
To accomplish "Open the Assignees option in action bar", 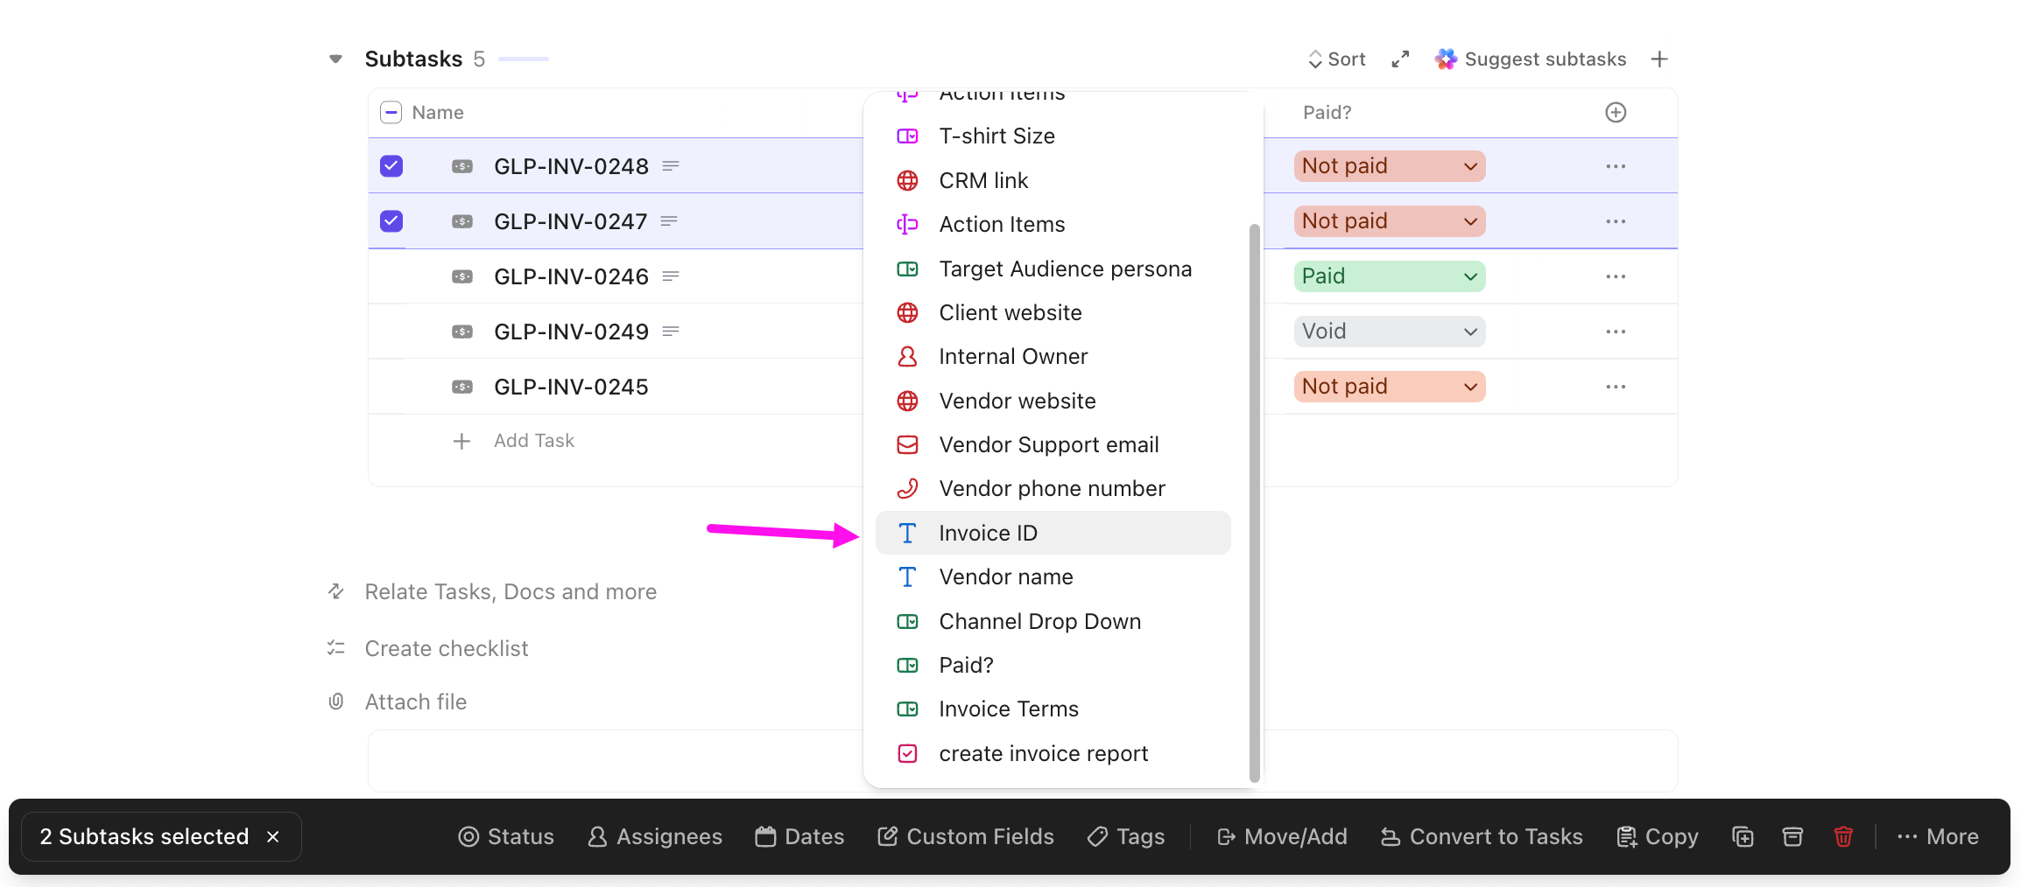I will [655, 836].
